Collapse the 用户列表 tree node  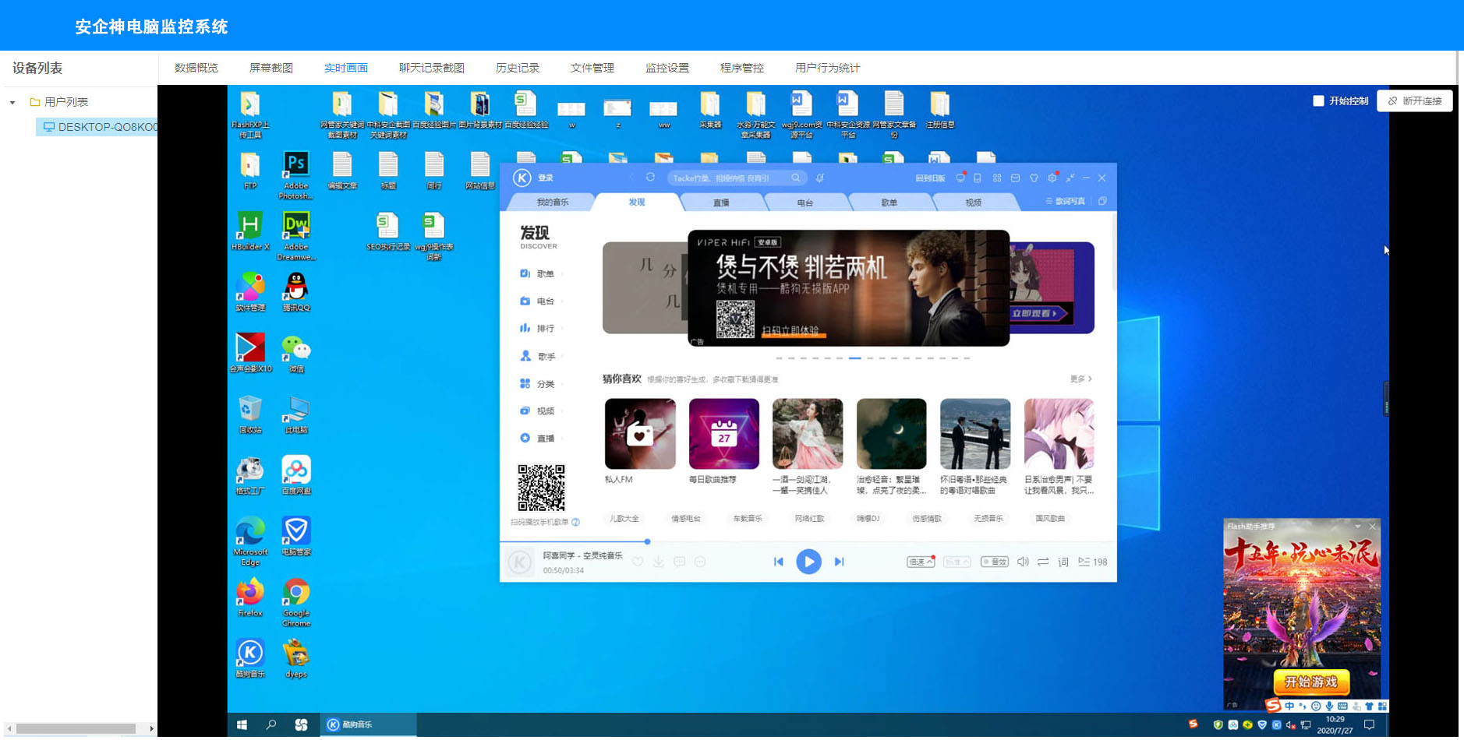[12, 102]
